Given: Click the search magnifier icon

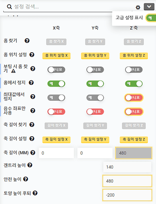Looking at the screenshot, I should coord(9,7).
